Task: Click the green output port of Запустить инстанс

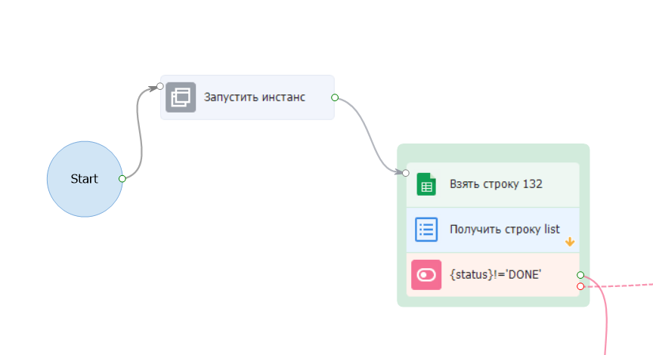Action: [335, 97]
